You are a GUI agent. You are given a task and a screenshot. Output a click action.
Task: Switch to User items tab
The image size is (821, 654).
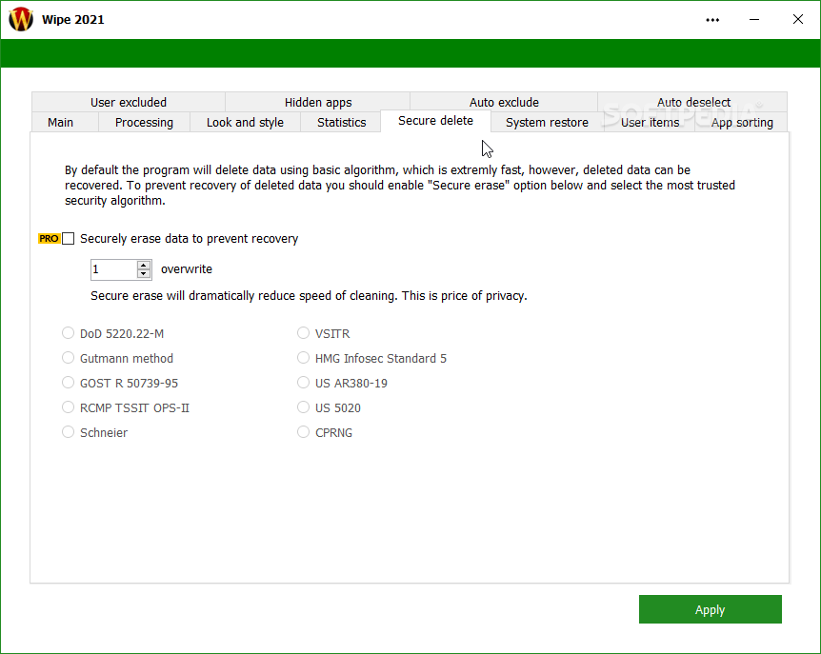(x=650, y=122)
